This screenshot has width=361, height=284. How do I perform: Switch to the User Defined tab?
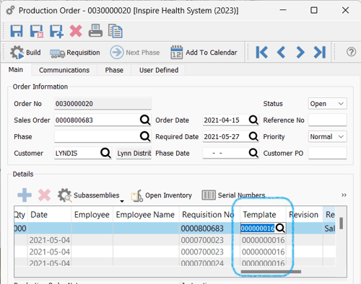(x=159, y=70)
